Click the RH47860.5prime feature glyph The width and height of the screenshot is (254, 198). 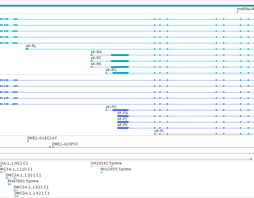(10, 184)
